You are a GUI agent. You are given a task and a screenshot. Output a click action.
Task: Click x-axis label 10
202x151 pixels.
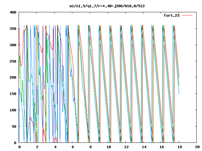click(109, 147)
